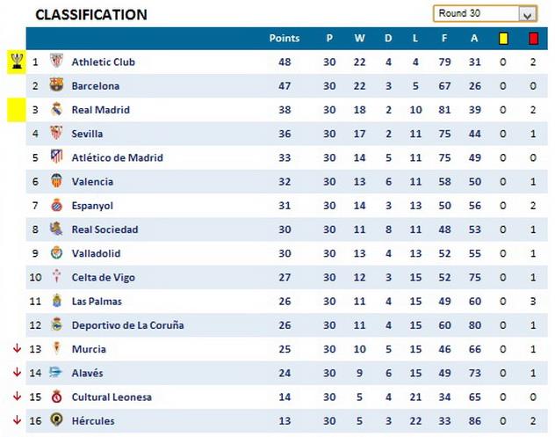Image resolution: width=555 pixels, height=437 pixels.
Task: Click the trophy icon beside first place
Action: point(17,62)
